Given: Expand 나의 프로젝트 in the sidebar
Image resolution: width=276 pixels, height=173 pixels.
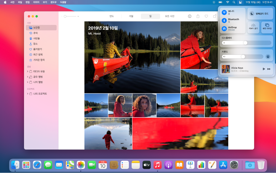Looking at the screenshot, I should [x=28, y=94].
